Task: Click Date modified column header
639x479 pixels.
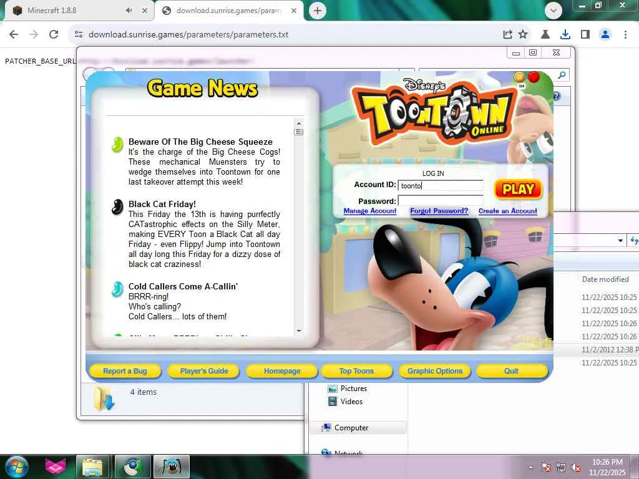Action: [x=605, y=279]
